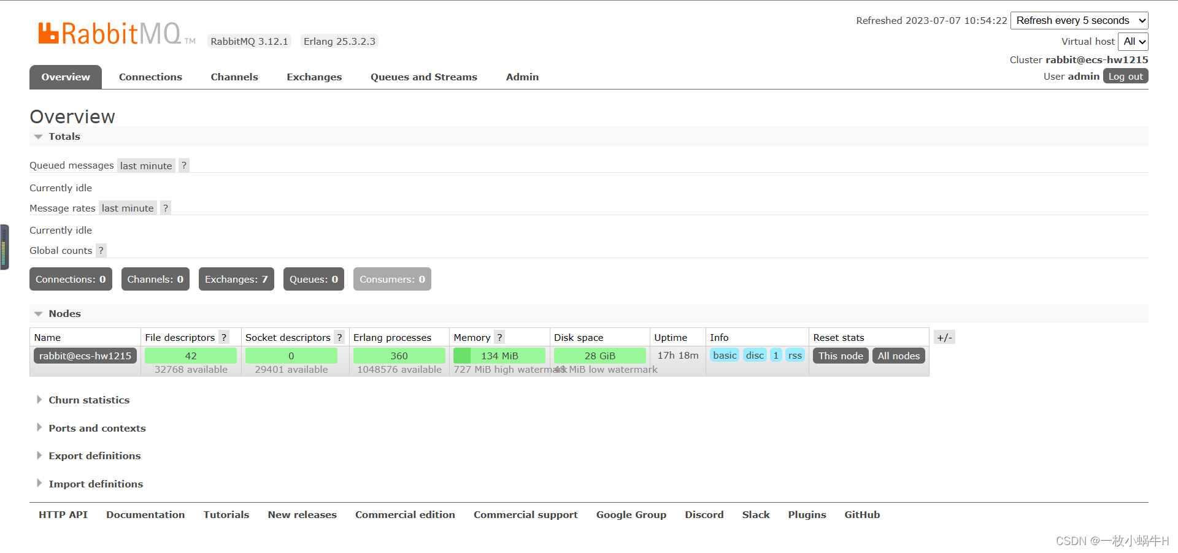Open node rabbit@ecs-hw1215 details
The width and height of the screenshot is (1178, 553).
tap(85, 356)
